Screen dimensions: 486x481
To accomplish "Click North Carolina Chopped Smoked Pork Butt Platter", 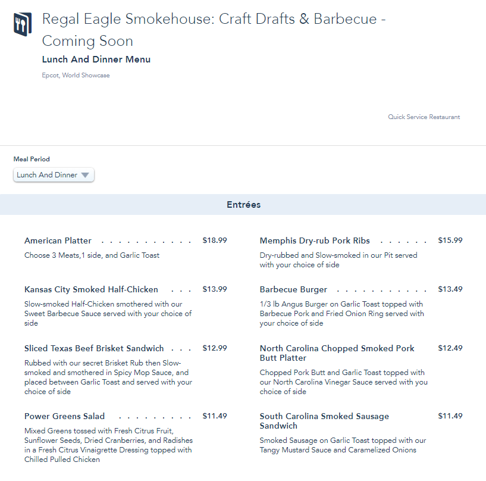I will (337, 353).
